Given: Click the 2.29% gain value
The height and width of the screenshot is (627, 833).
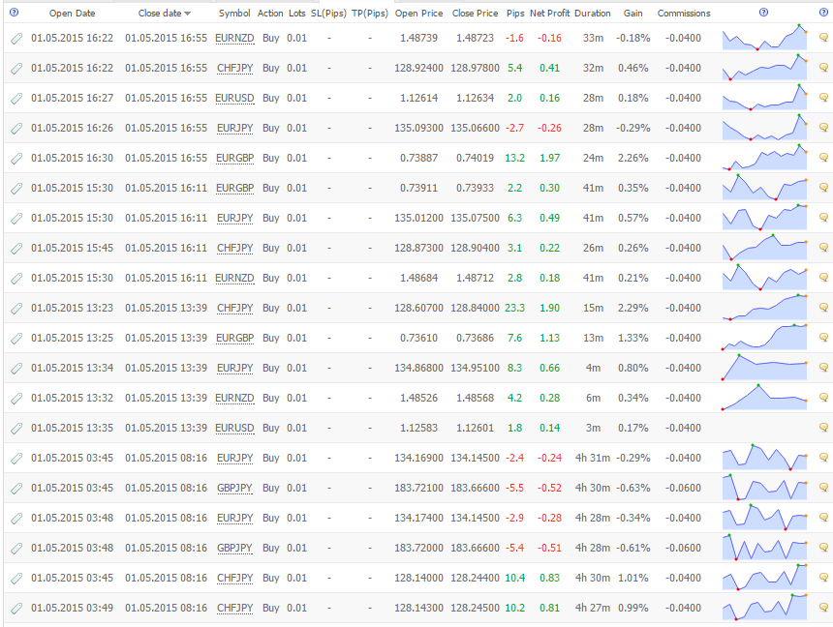Looking at the screenshot, I should click(x=632, y=308).
